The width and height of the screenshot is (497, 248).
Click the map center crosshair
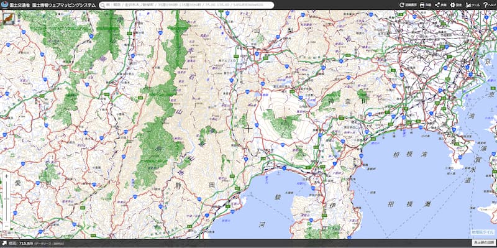[x=248, y=129]
